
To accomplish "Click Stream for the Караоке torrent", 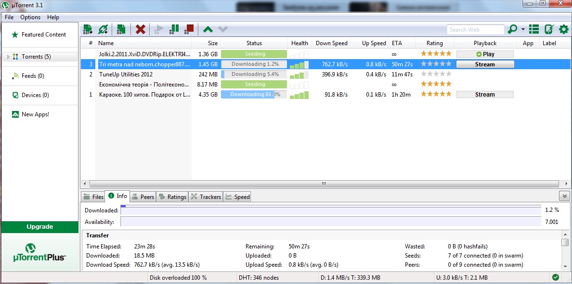I will click(x=485, y=95).
